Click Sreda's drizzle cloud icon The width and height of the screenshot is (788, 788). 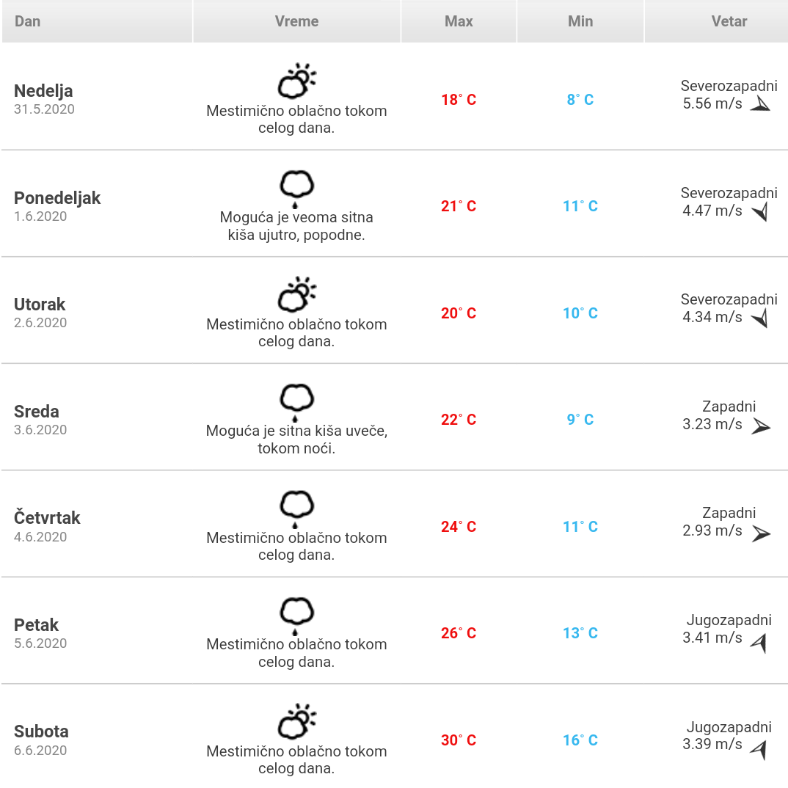coord(296,401)
